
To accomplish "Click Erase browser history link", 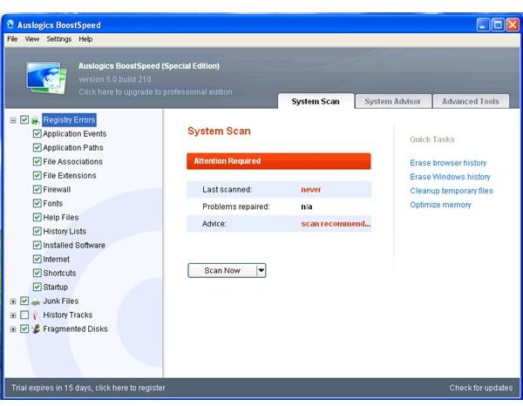I will [448, 163].
